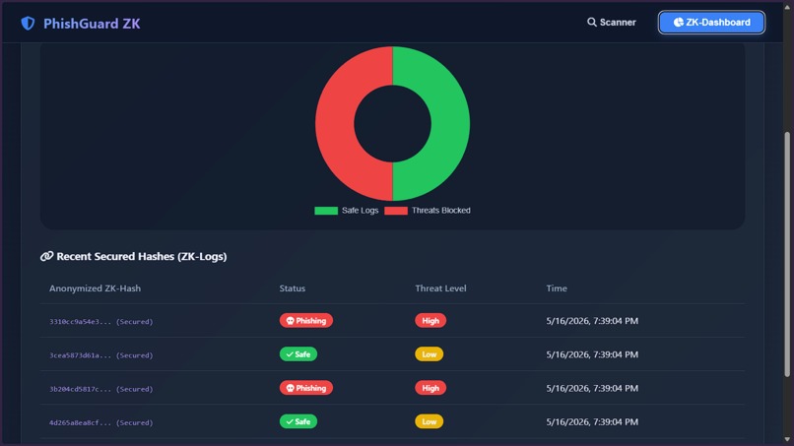Select hash 3310cc9a54e3... (Secured)

100,322
